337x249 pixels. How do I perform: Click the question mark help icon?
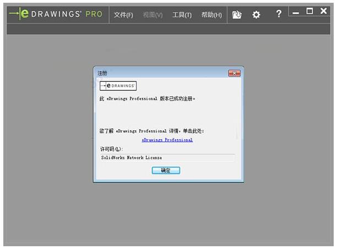tap(279, 14)
